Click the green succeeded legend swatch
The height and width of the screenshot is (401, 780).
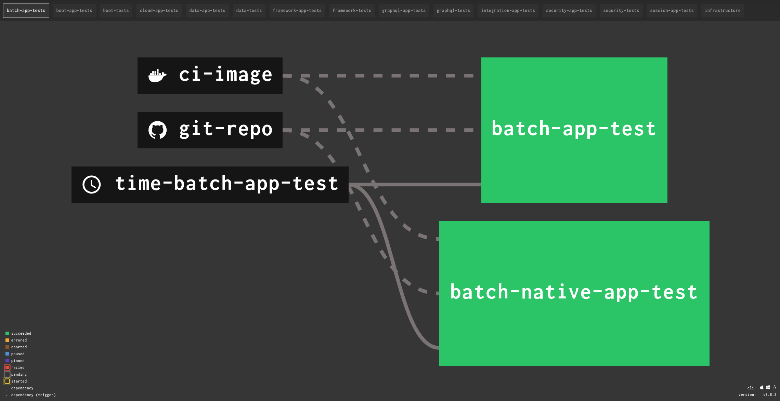(x=7, y=333)
